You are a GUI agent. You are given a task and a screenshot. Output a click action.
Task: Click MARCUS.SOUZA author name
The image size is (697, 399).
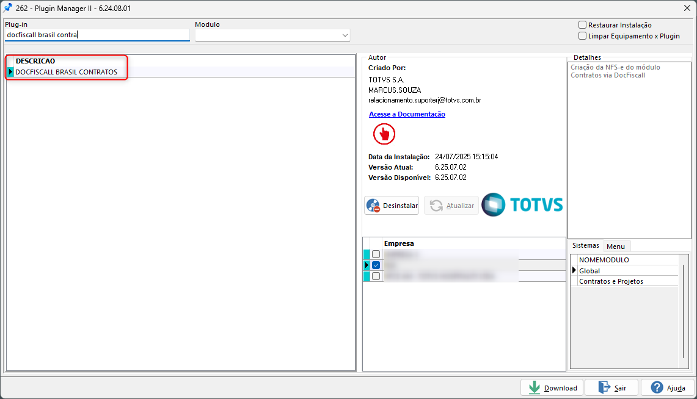(x=394, y=90)
